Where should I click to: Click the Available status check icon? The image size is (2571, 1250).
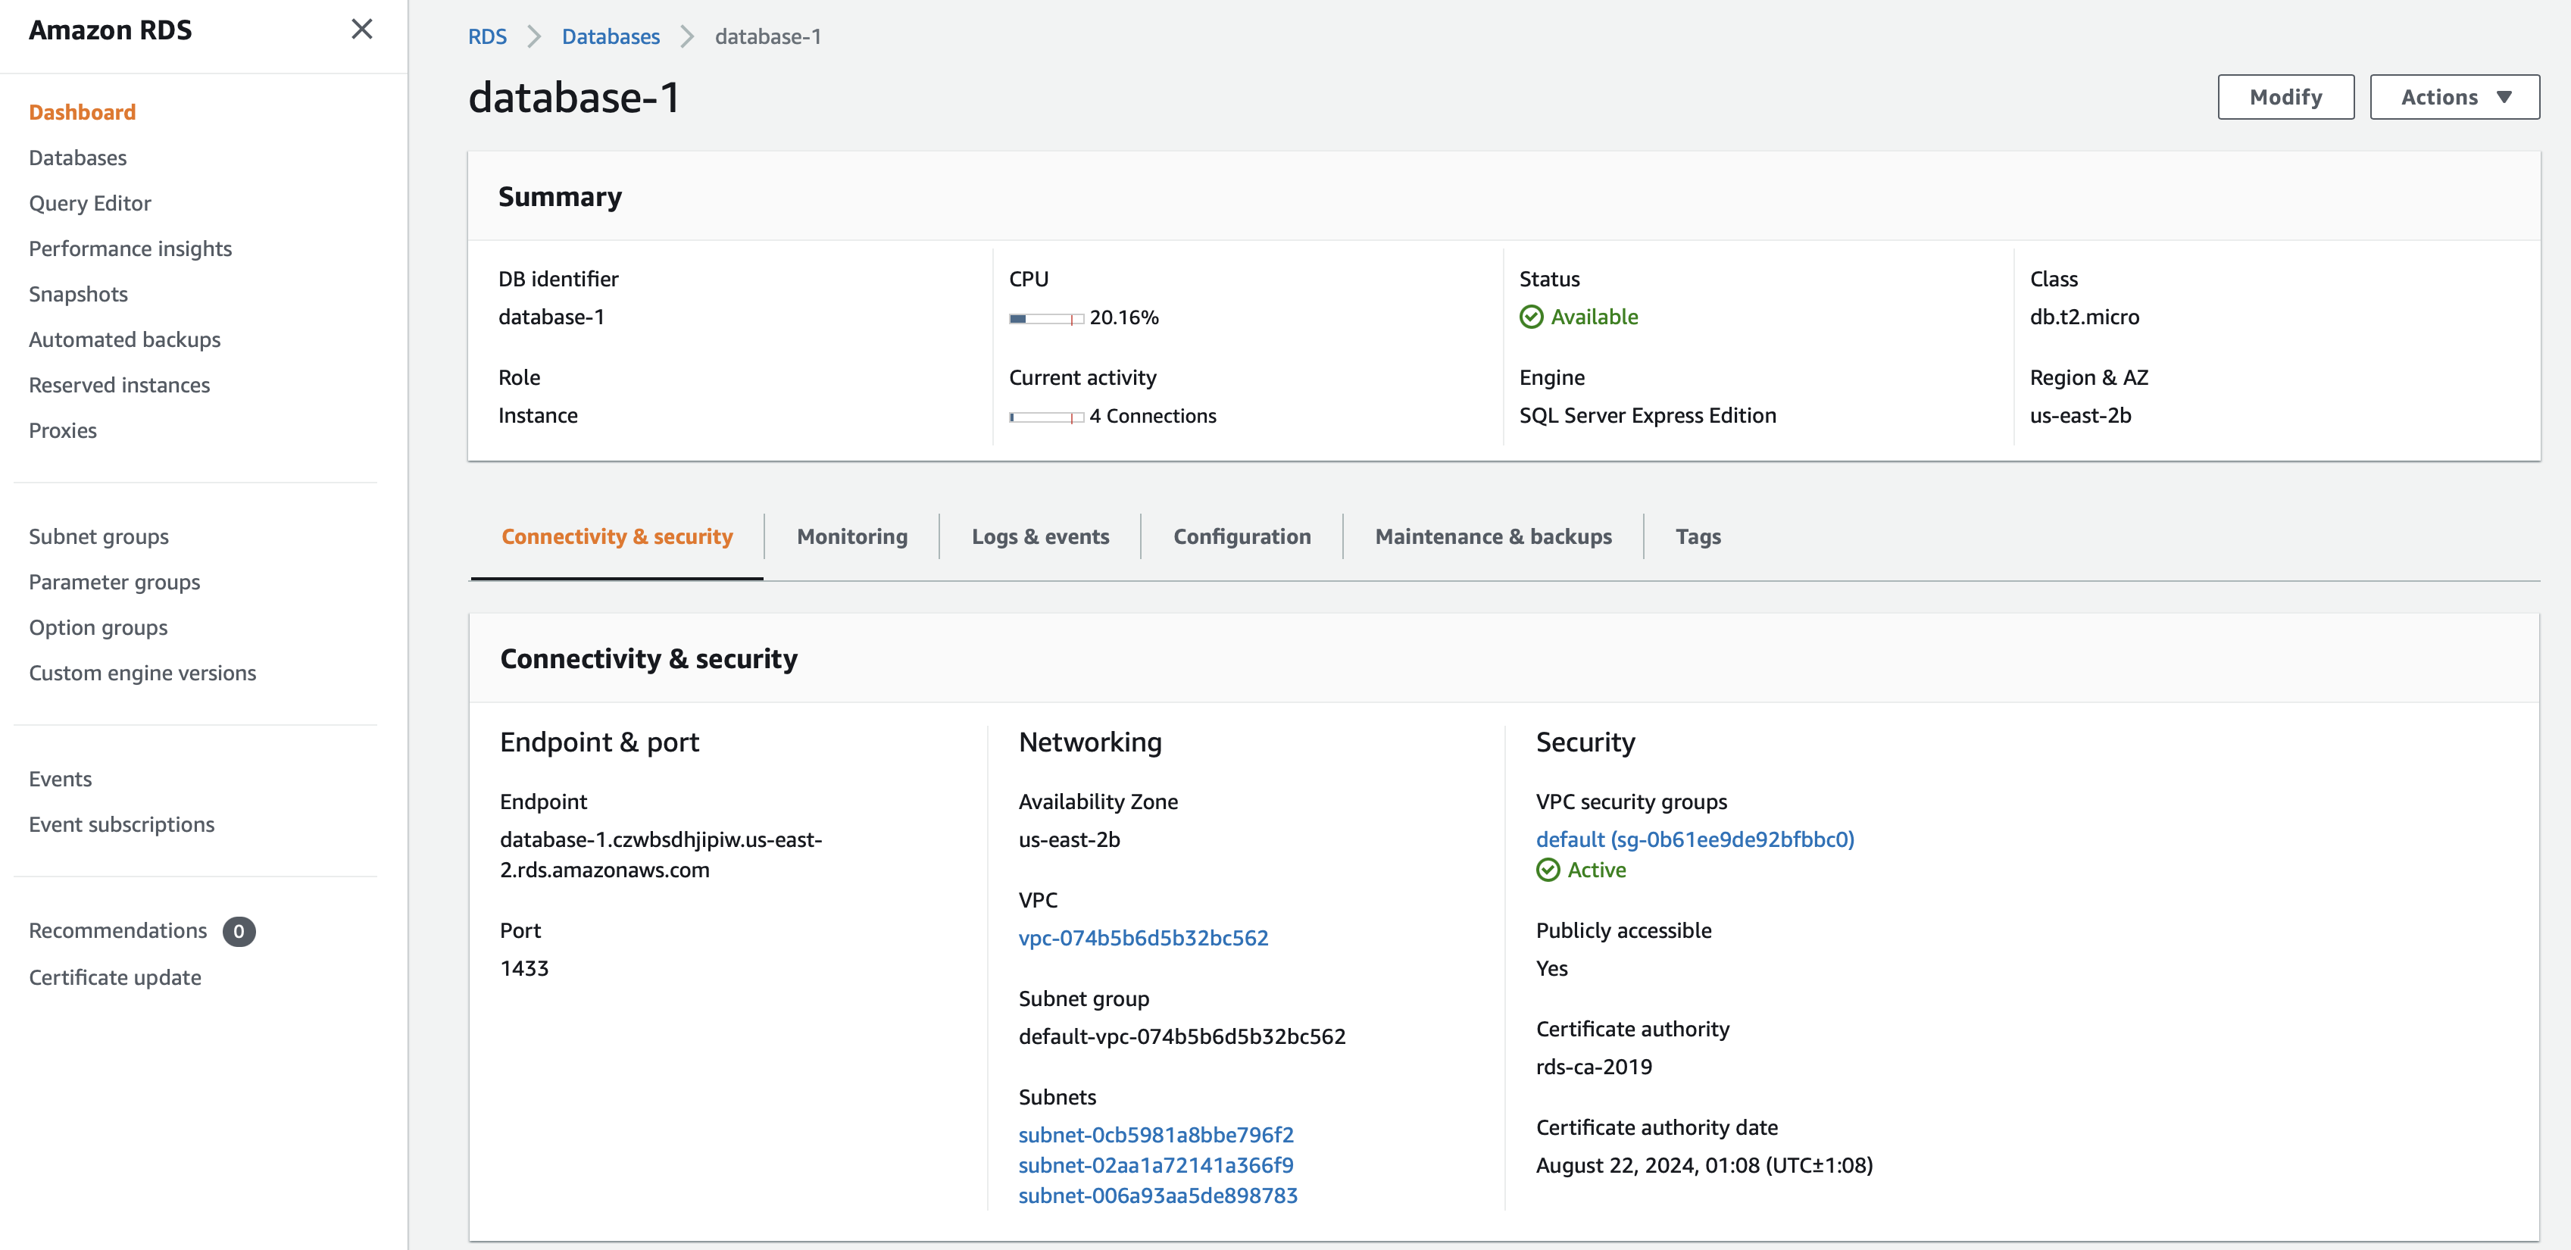1530,317
